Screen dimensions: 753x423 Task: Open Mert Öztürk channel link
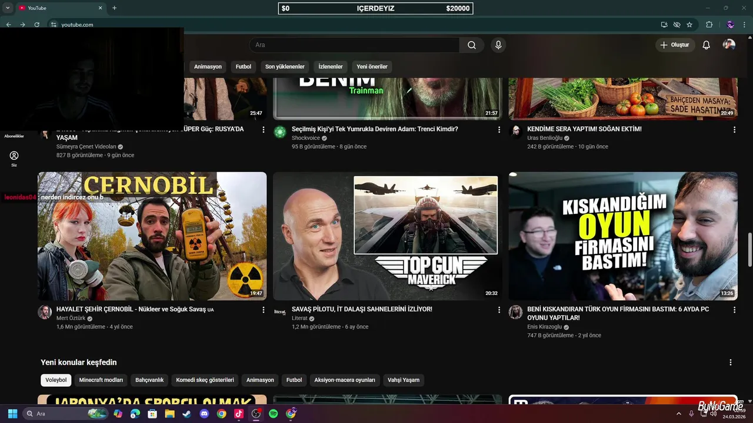click(x=71, y=318)
